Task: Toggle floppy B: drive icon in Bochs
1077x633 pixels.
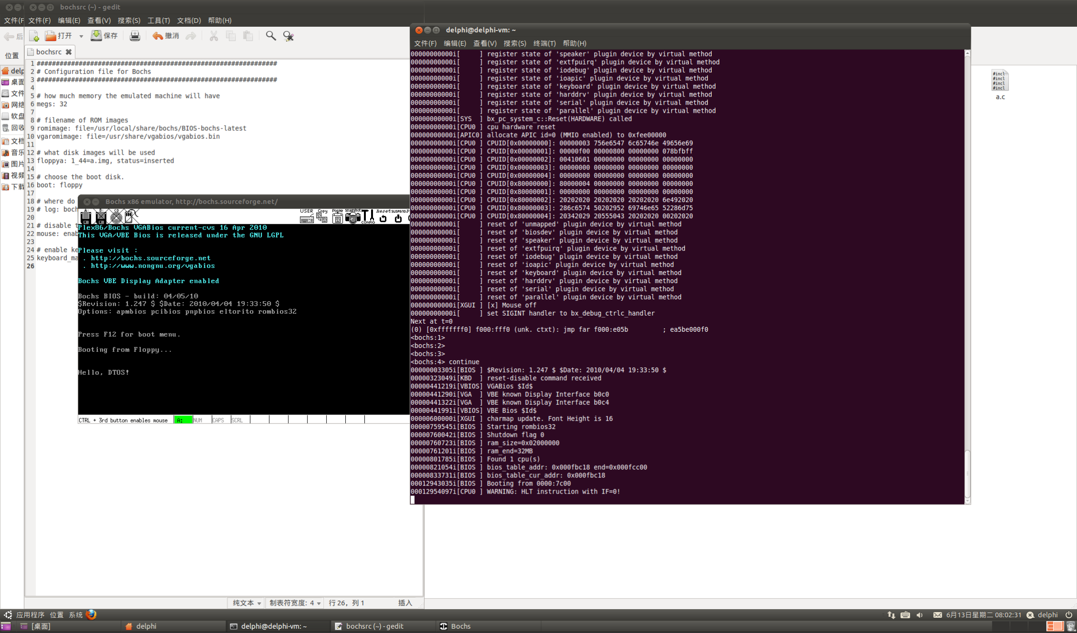Action: [x=101, y=217]
